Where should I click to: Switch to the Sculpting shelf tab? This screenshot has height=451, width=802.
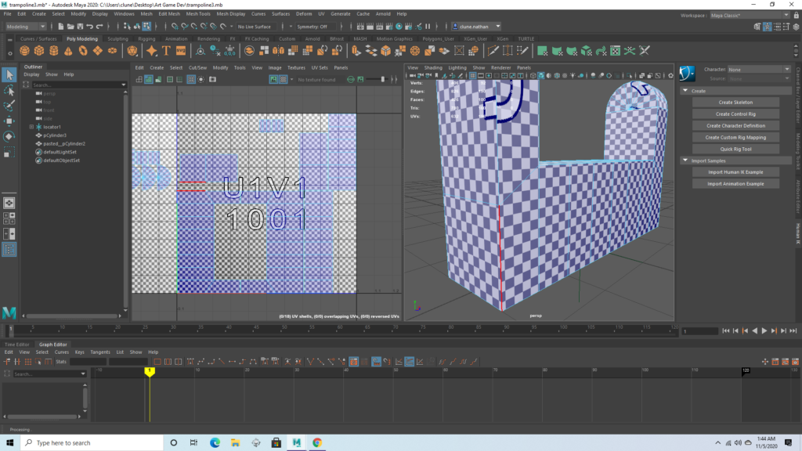pyautogui.click(x=117, y=38)
